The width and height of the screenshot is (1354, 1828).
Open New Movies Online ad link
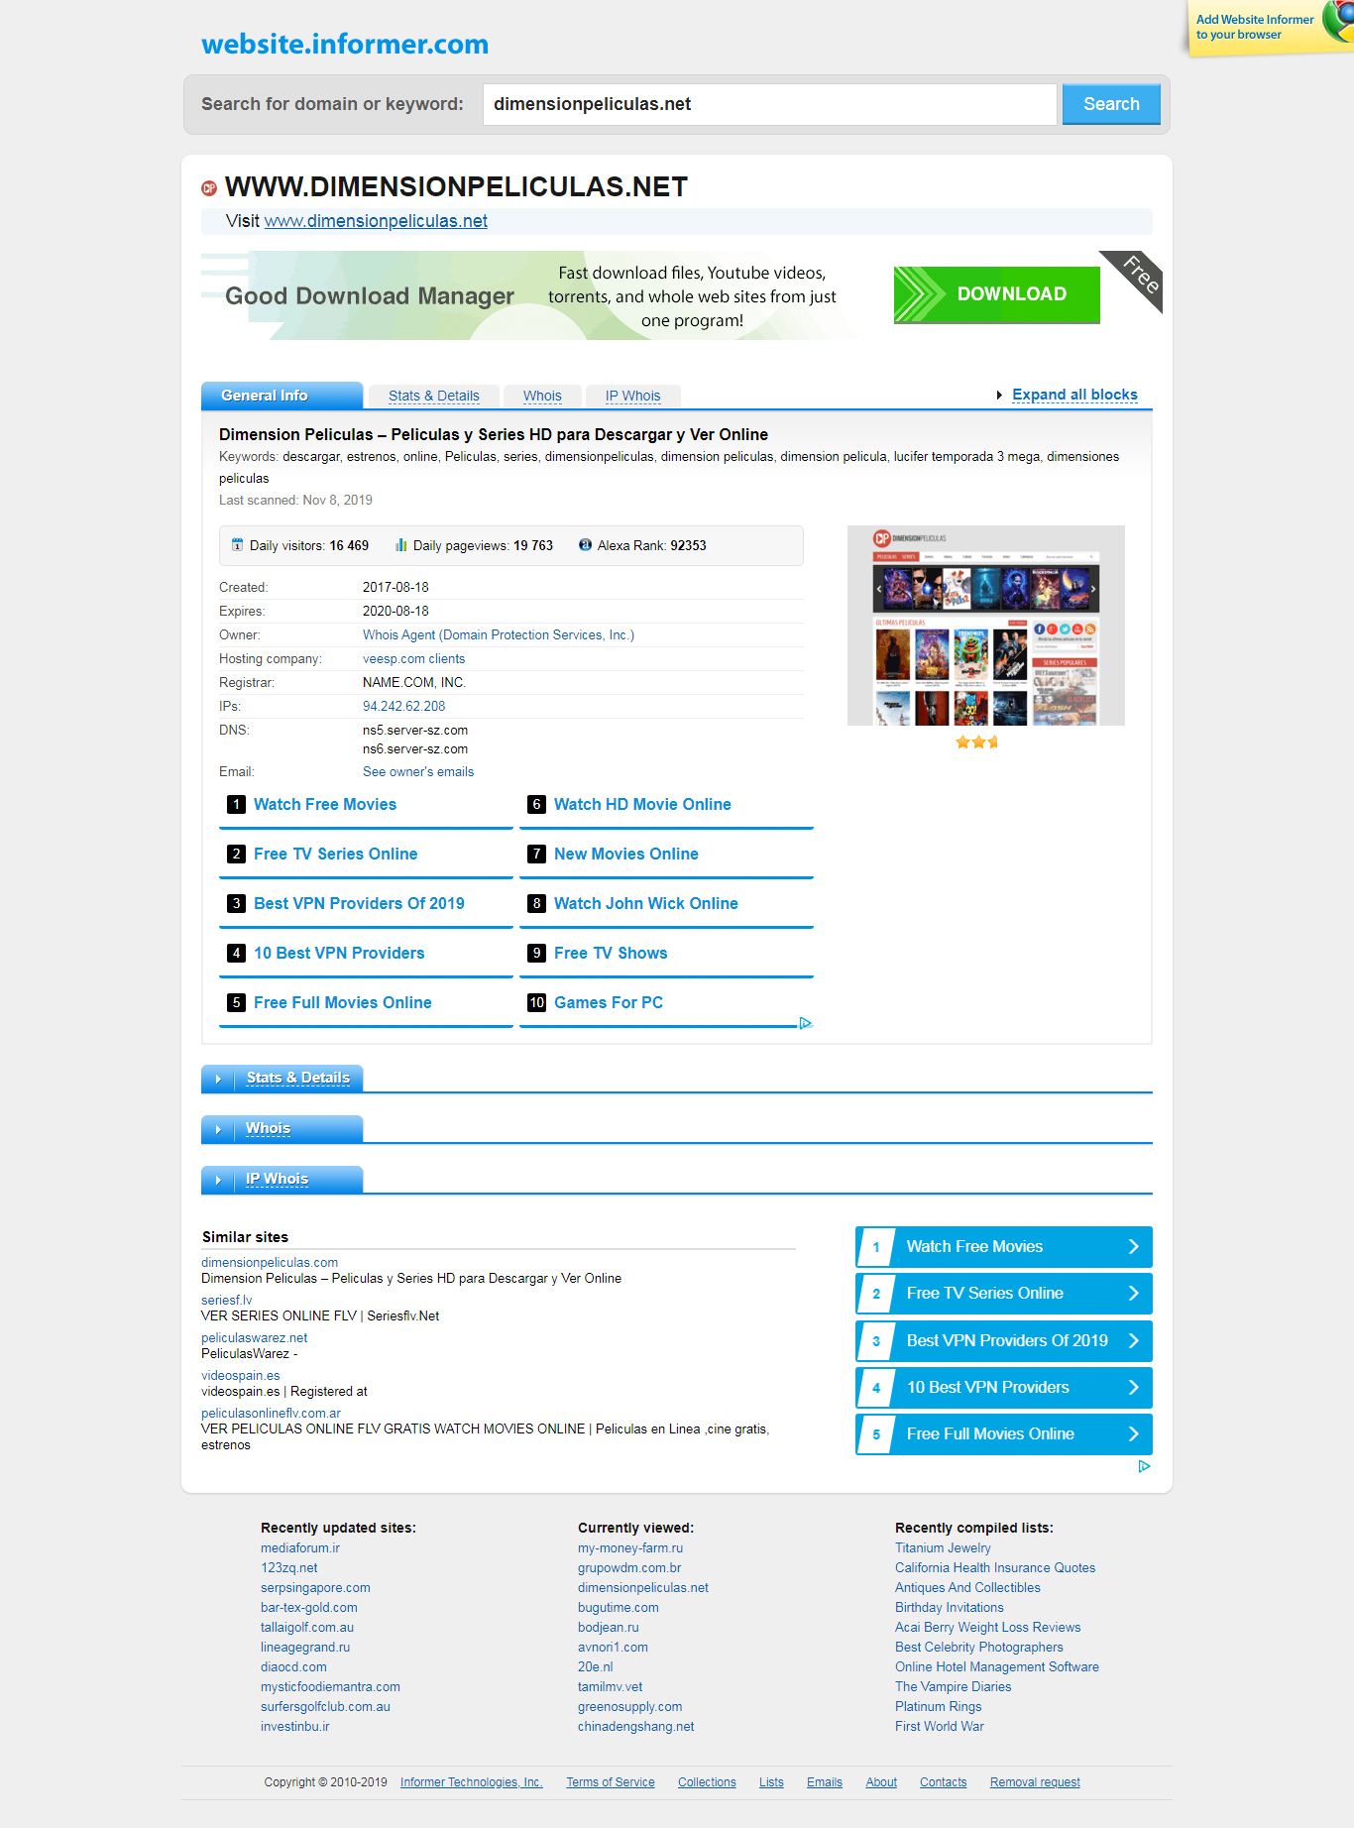626,854
